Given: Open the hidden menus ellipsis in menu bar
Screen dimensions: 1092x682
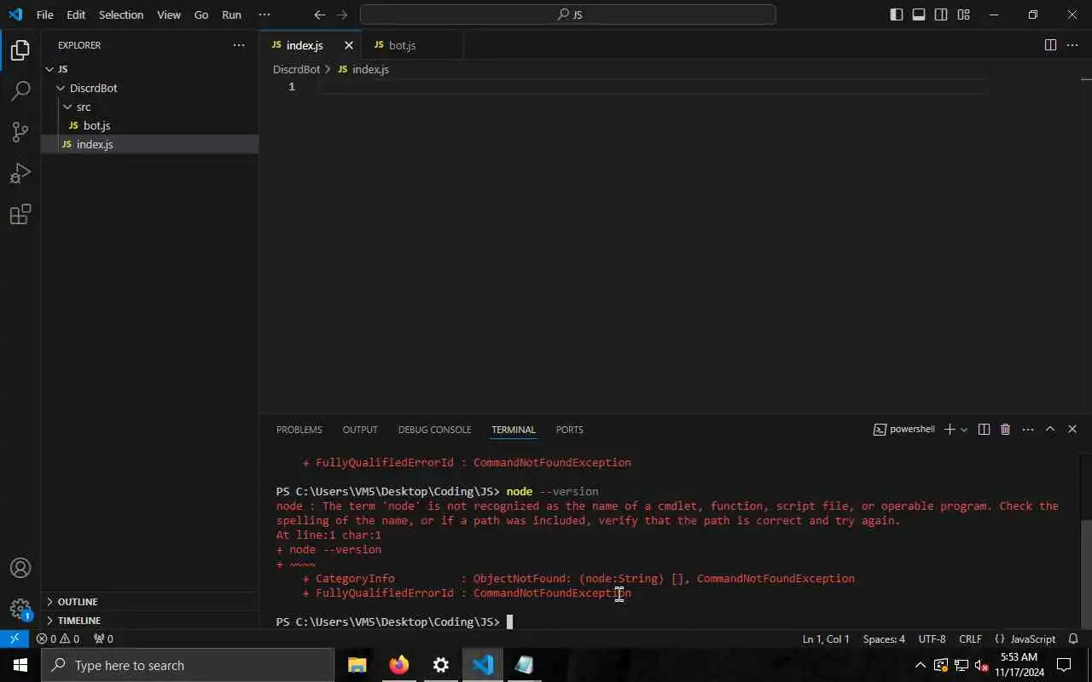Looking at the screenshot, I should [x=264, y=14].
